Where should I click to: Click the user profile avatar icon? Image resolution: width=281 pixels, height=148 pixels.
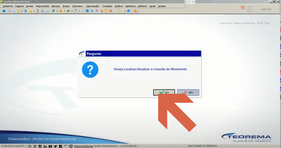249,9
